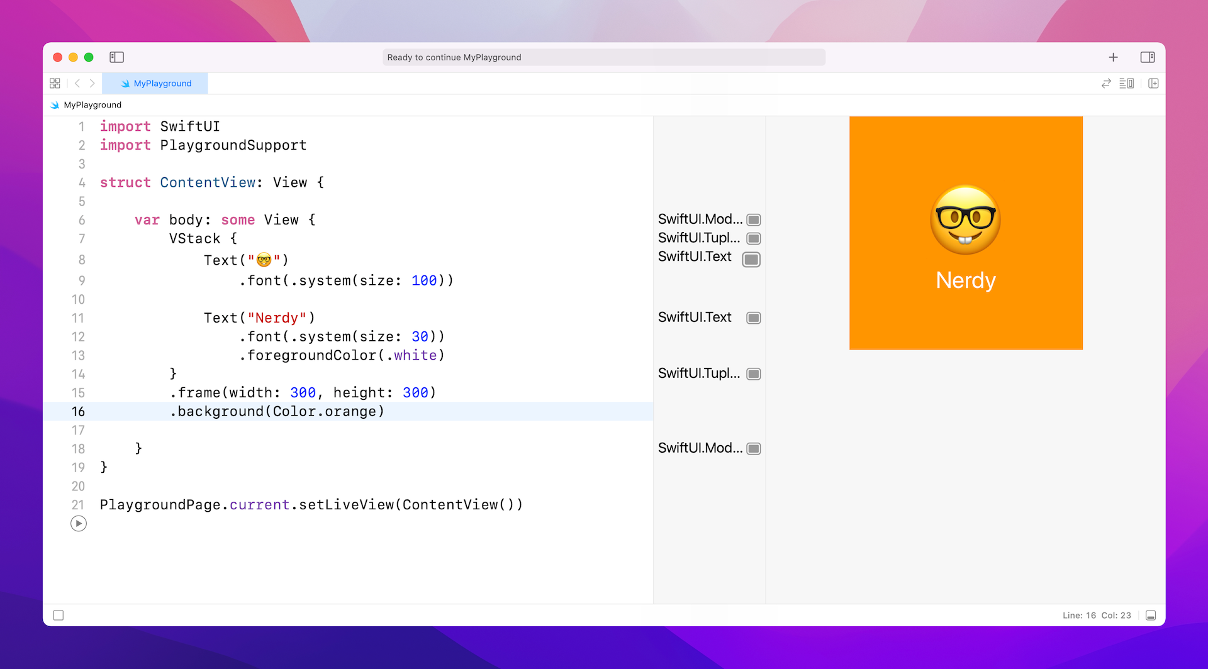
Task: Click the live view layout icon bottom right
Action: 1151,615
